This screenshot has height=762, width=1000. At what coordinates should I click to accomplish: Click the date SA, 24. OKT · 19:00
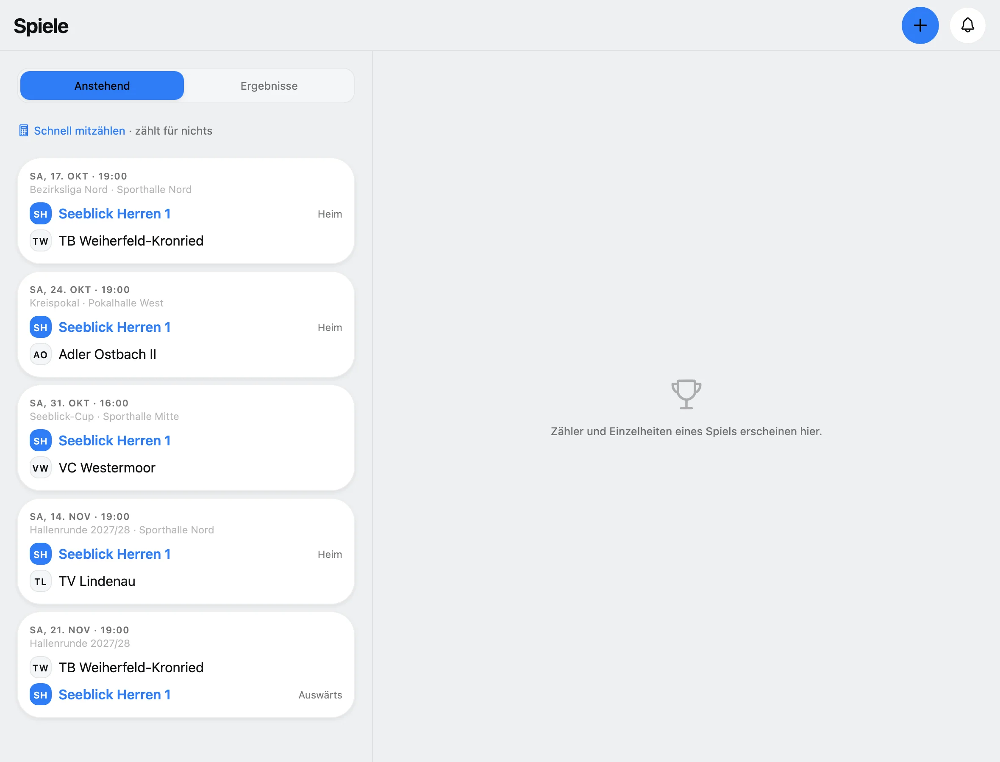point(80,290)
